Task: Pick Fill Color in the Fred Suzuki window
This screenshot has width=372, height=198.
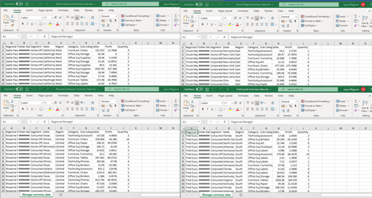Action: click(x=230, y=109)
